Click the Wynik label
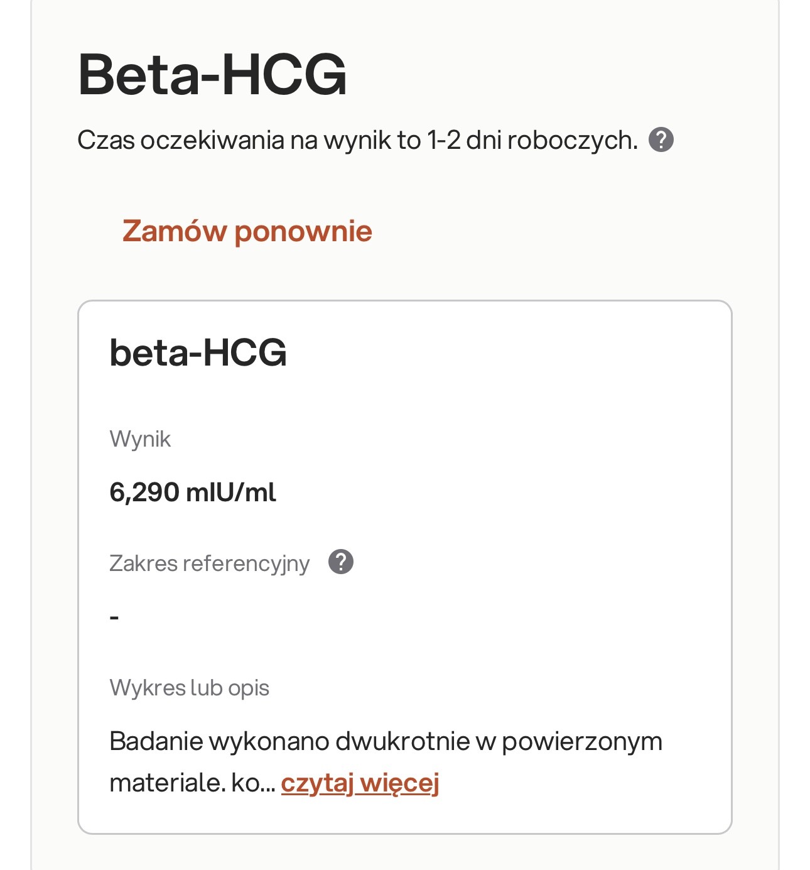The height and width of the screenshot is (870, 810). pos(140,439)
